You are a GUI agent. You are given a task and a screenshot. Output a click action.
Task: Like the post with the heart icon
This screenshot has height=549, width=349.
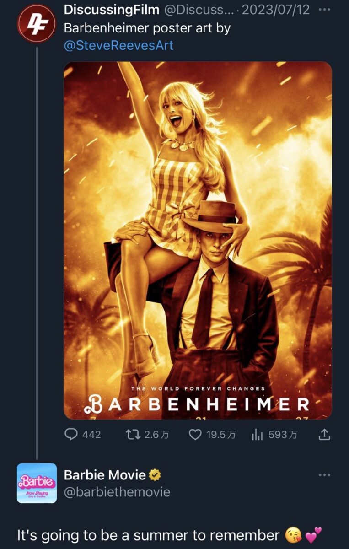tap(195, 434)
